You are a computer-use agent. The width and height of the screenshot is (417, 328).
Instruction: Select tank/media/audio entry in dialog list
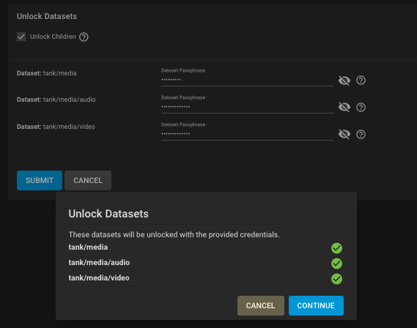pyautogui.click(x=99, y=263)
